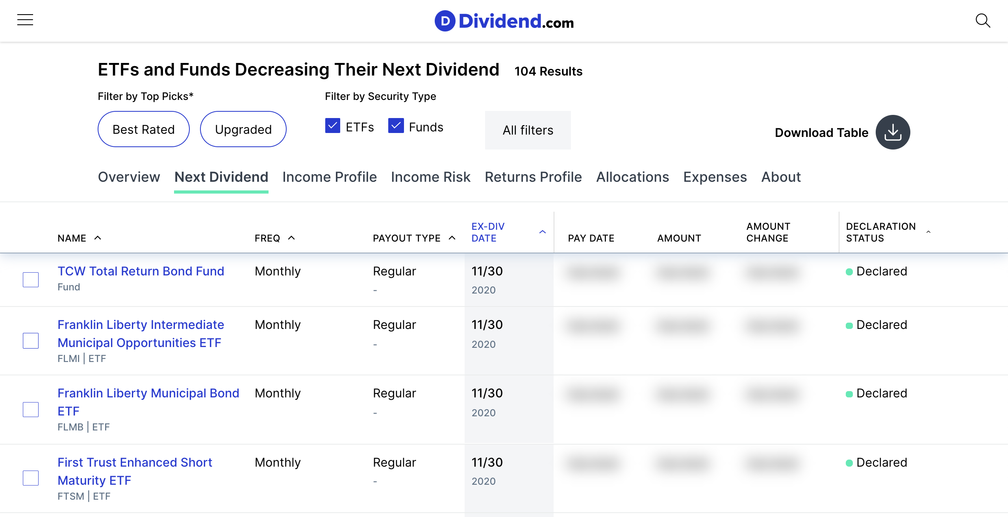Image resolution: width=1008 pixels, height=517 pixels.
Task: Click the Dividend.com logo
Action: (504, 21)
